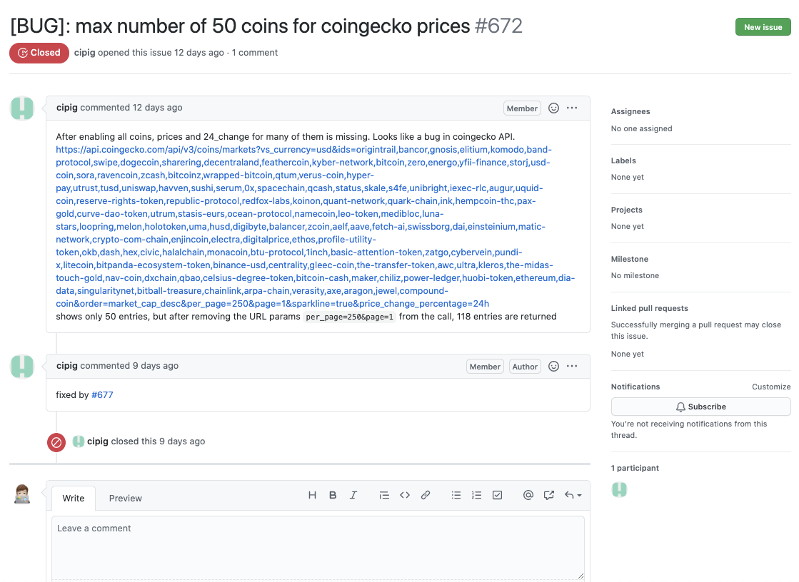The height and width of the screenshot is (582, 799).
Task: Click Member badge on first comment
Action: point(522,108)
